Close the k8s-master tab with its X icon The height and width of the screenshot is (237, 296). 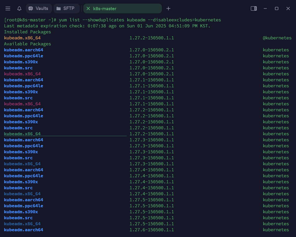point(88,8)
